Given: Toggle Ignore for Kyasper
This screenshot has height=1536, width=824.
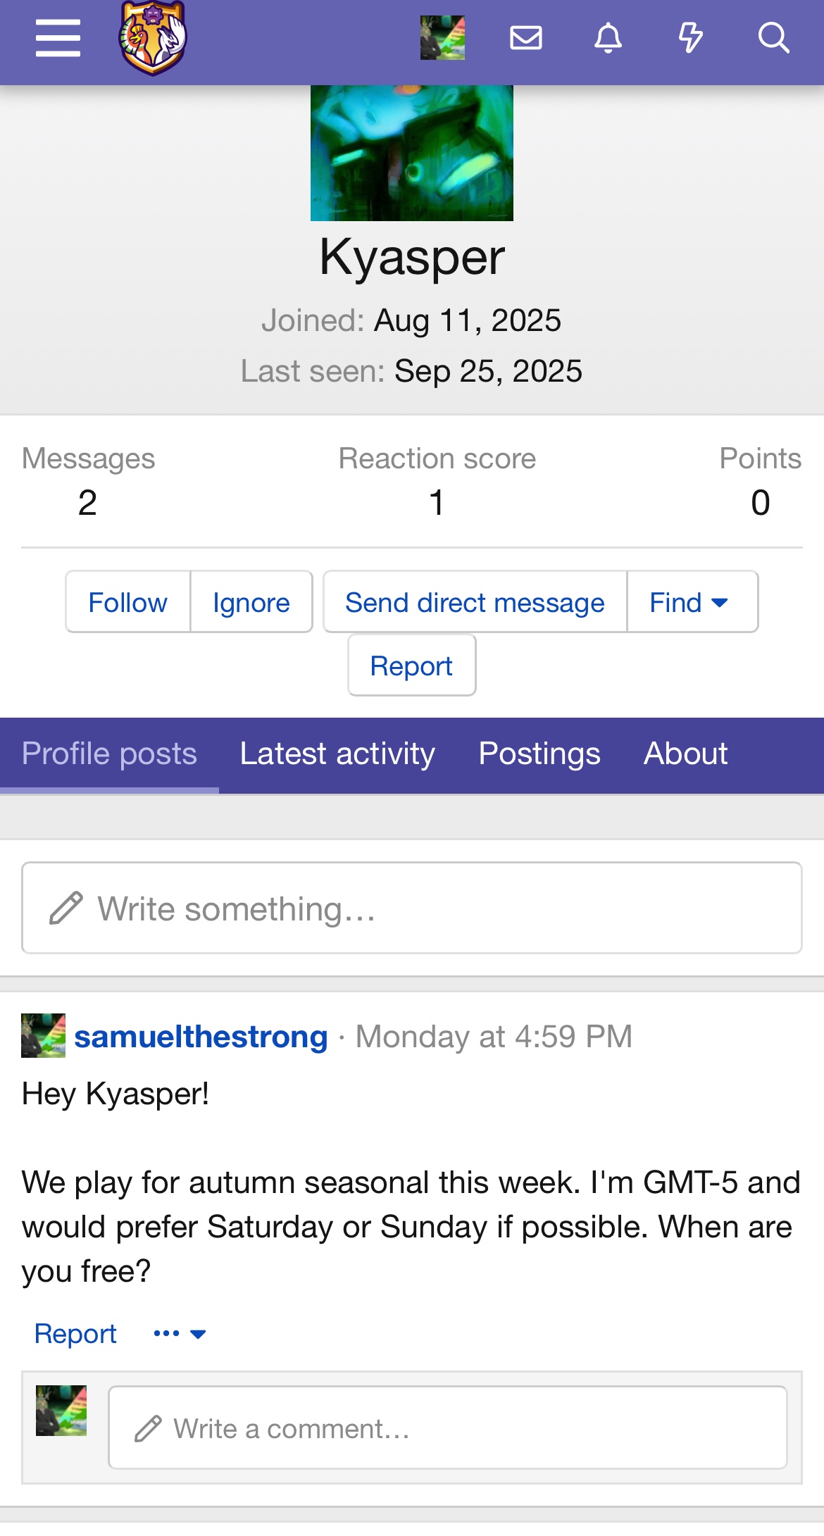Looking at the screenshot, I should 251,602.
